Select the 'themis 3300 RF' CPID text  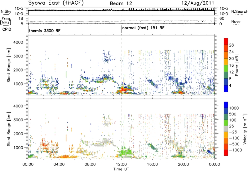[x=45, y=31]
